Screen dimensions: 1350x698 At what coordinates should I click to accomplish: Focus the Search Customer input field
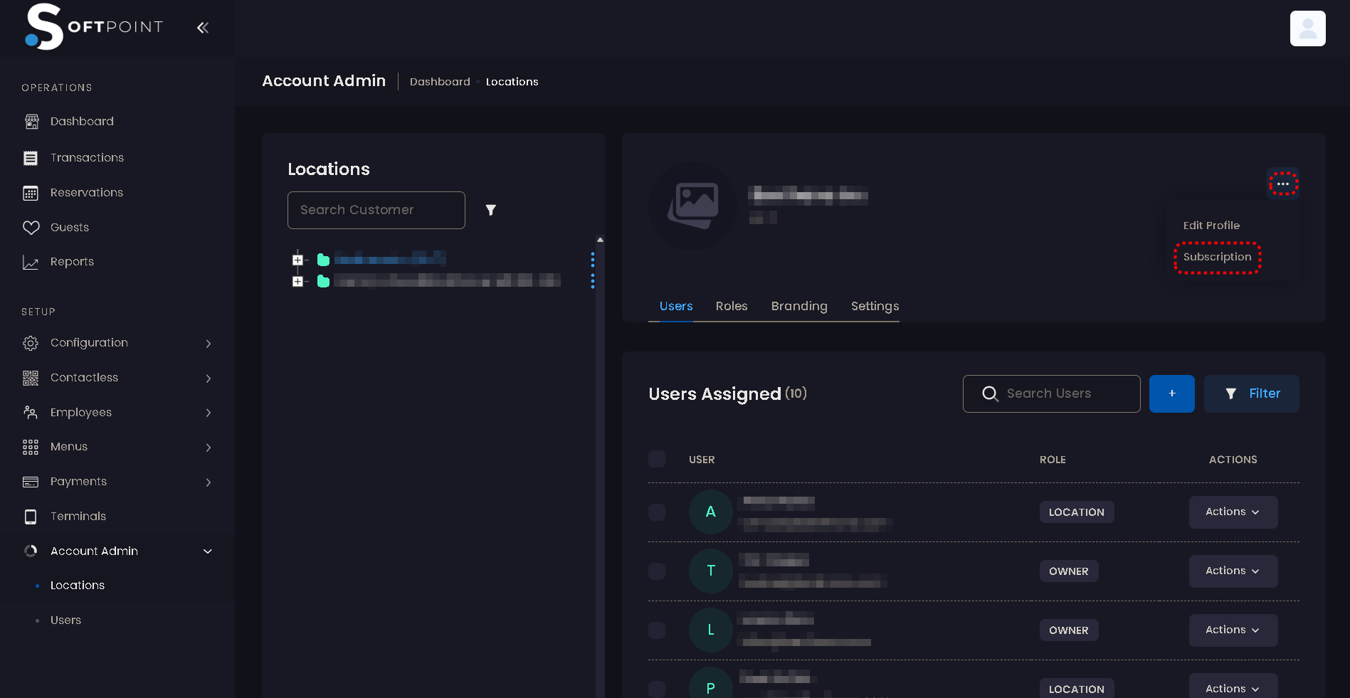coord(376,210)
